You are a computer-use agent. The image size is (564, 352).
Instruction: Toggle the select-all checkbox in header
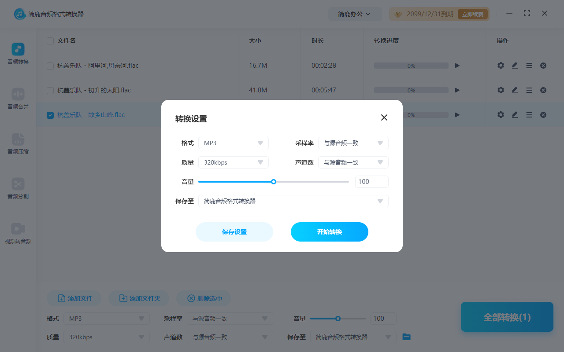[50, 40]
